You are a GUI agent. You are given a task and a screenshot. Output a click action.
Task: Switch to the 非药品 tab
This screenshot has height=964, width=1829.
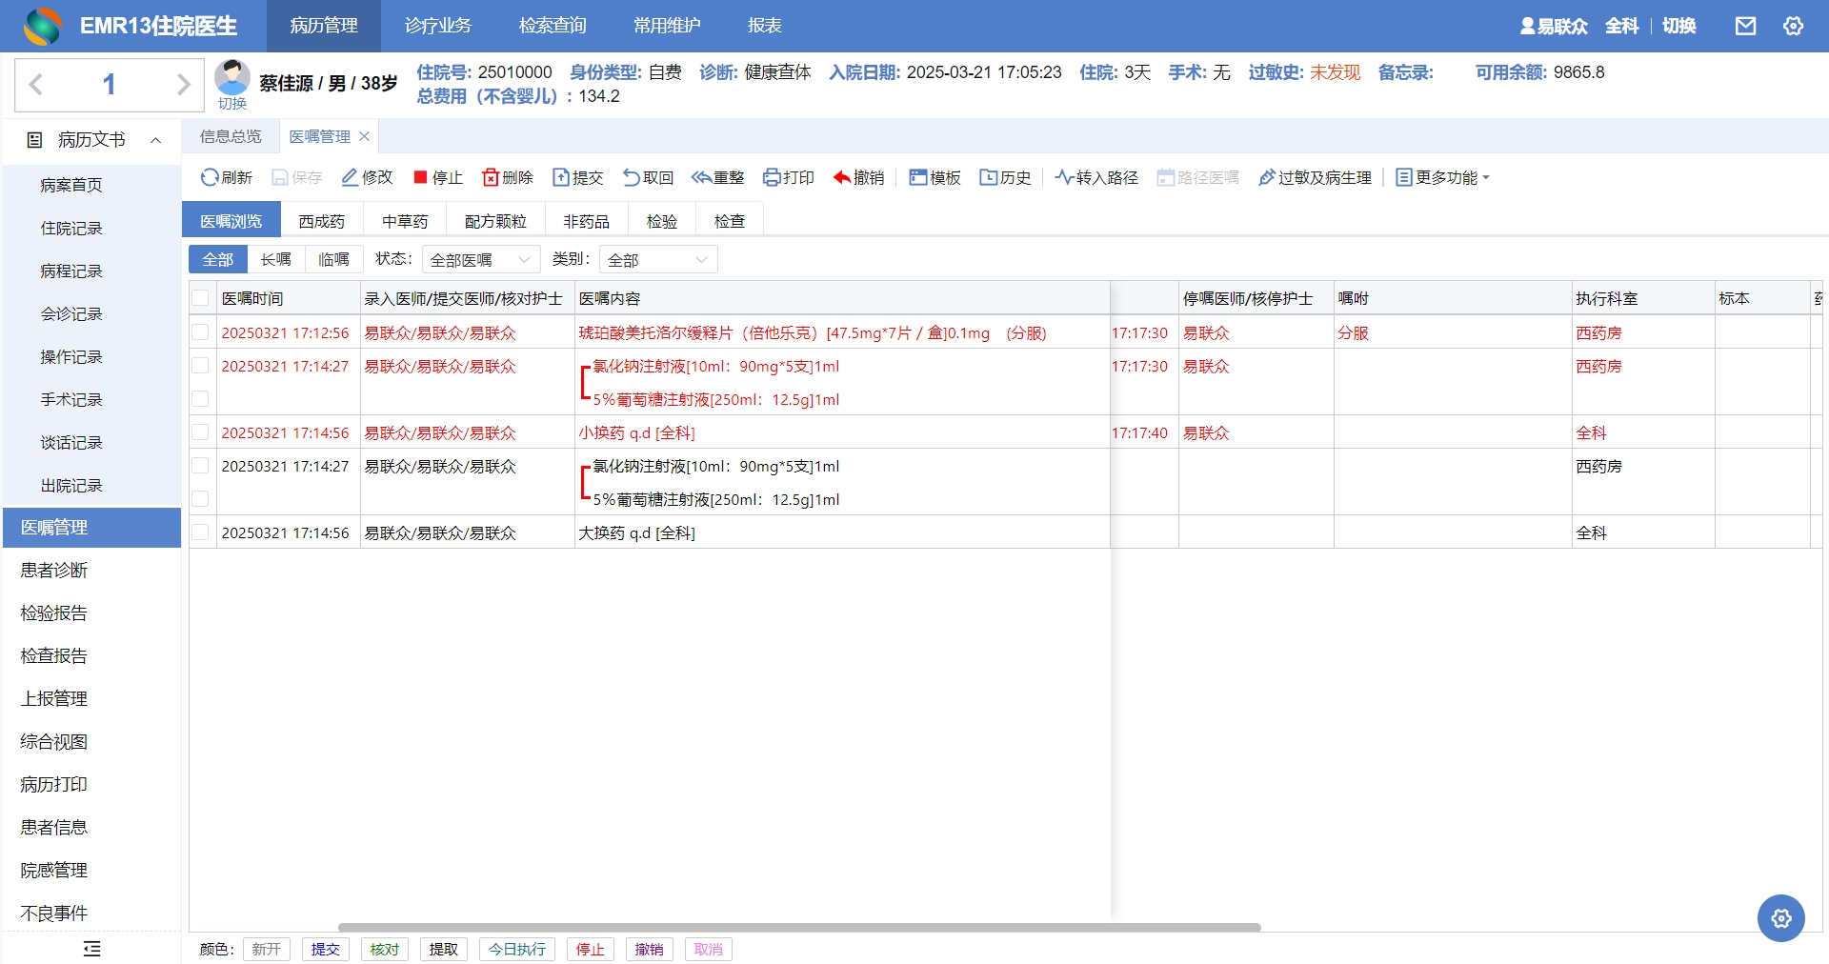click(586, 221)
